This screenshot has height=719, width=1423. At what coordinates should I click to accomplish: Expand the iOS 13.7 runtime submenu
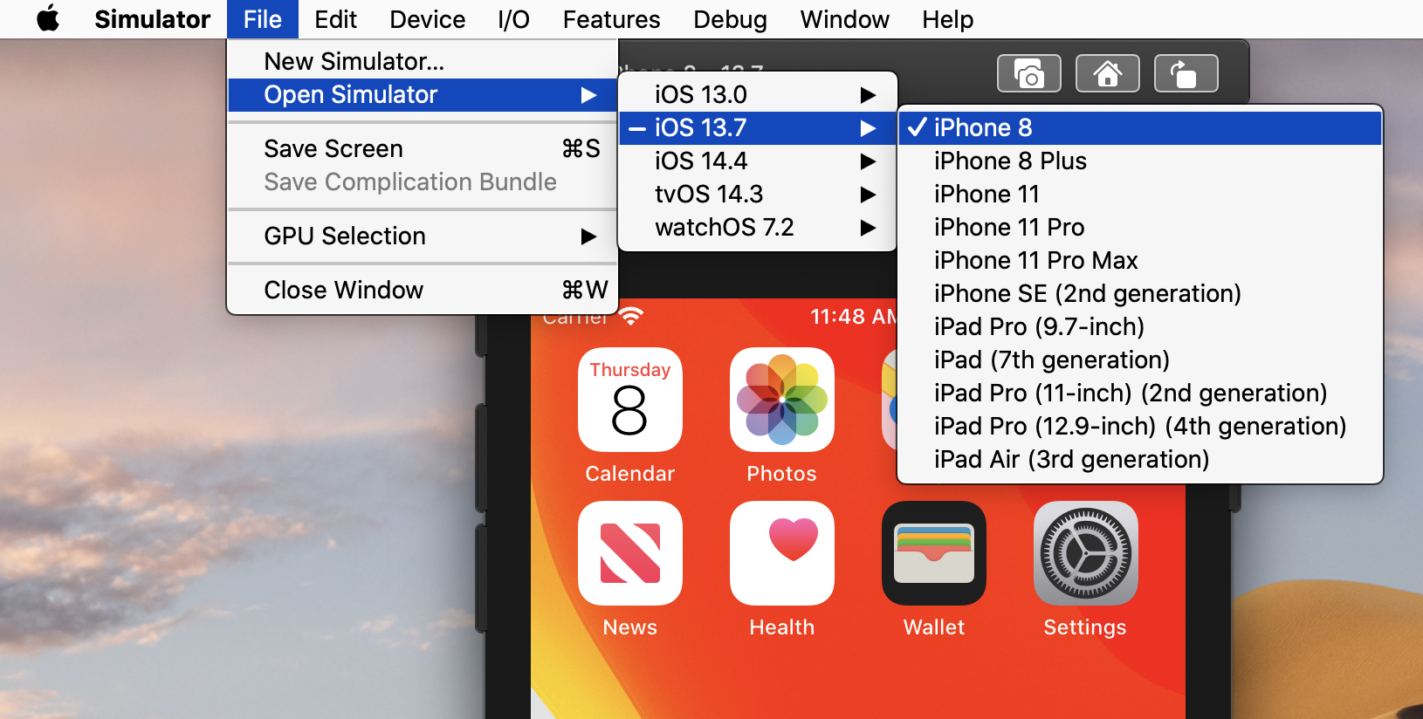[x=758, y=127]
